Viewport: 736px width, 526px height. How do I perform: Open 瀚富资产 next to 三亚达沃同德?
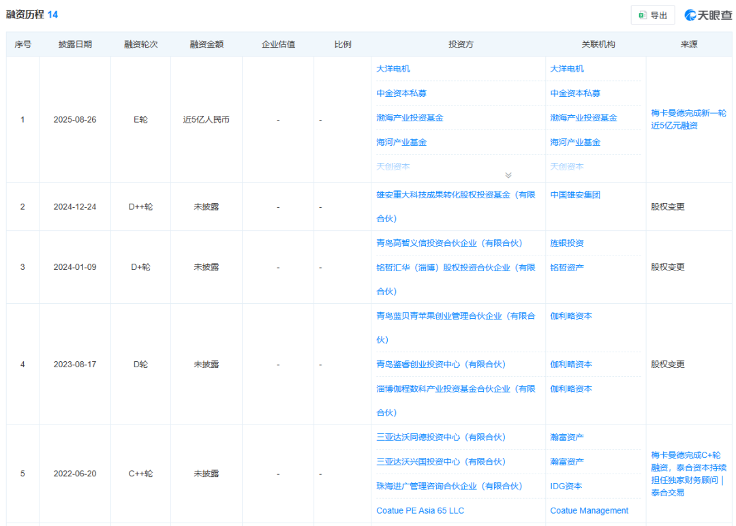pyautogui.click(x=567, y=437)
